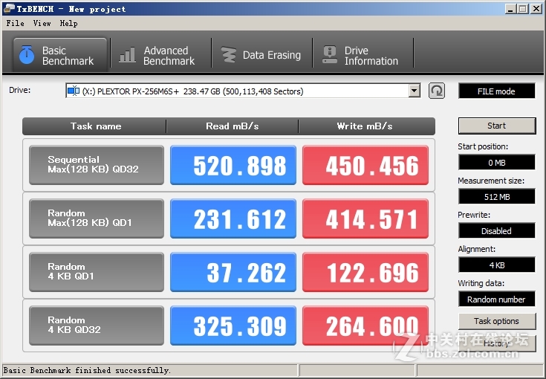
Task: Click the bar chart icon on Advanced Benchmark
Action: click(127, 55)
